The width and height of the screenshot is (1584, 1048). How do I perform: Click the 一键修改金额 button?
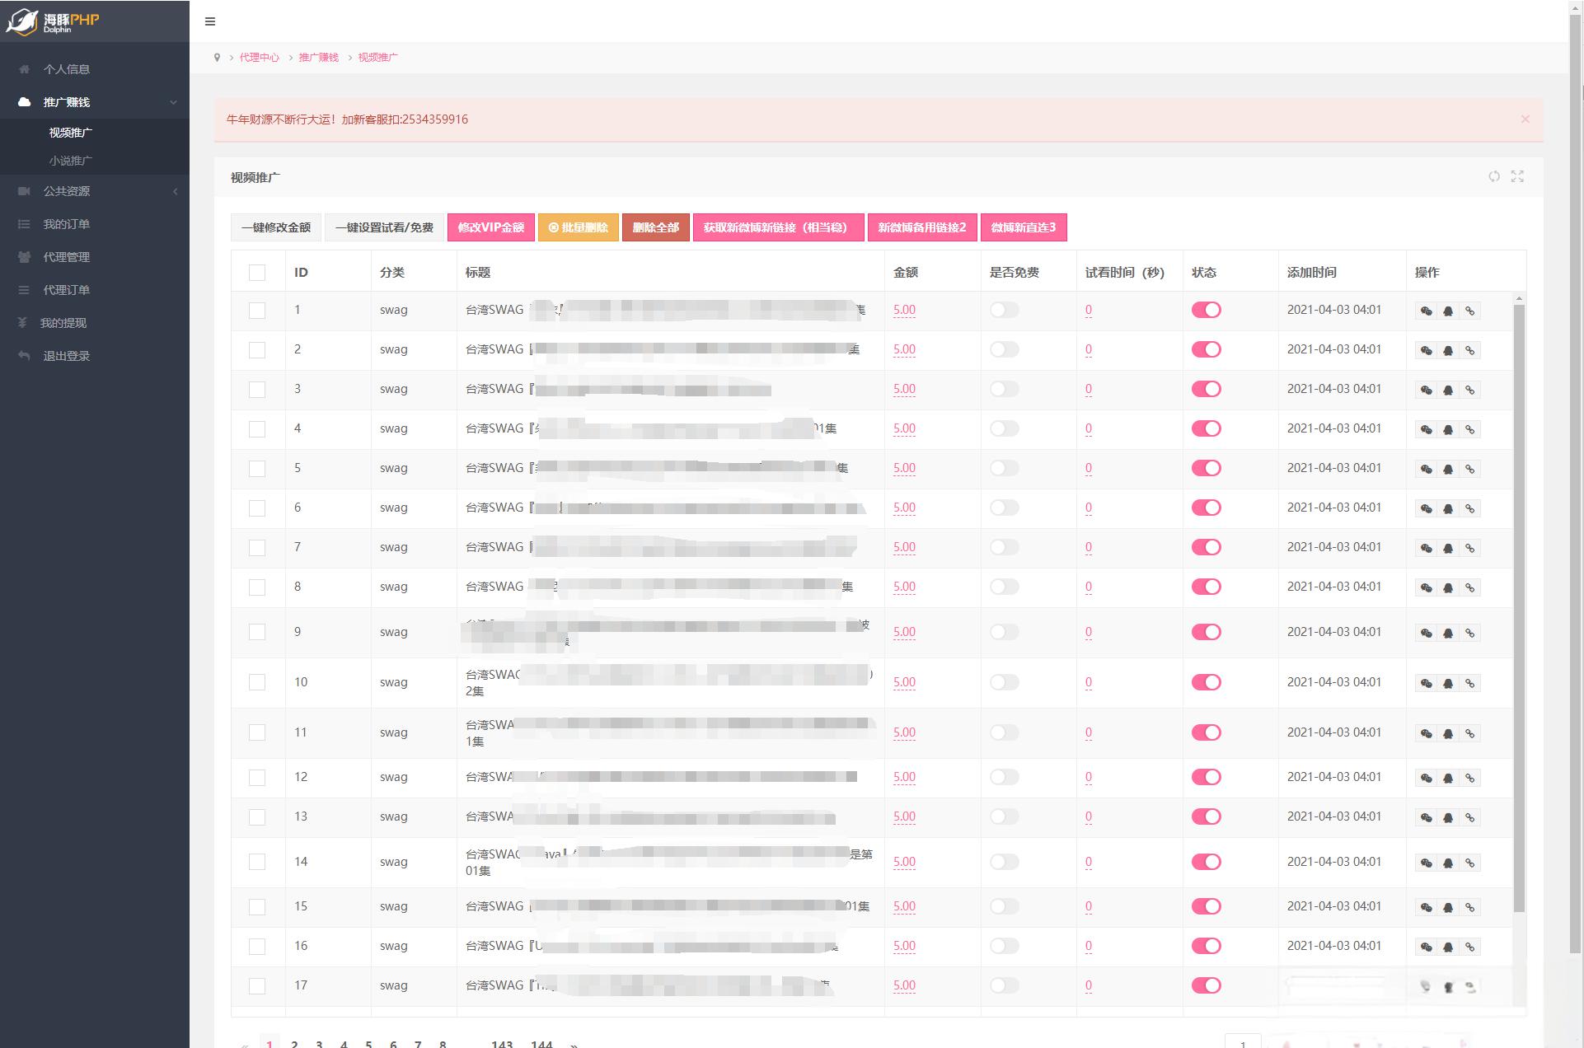pyautogui.click(x=276, y=227)
